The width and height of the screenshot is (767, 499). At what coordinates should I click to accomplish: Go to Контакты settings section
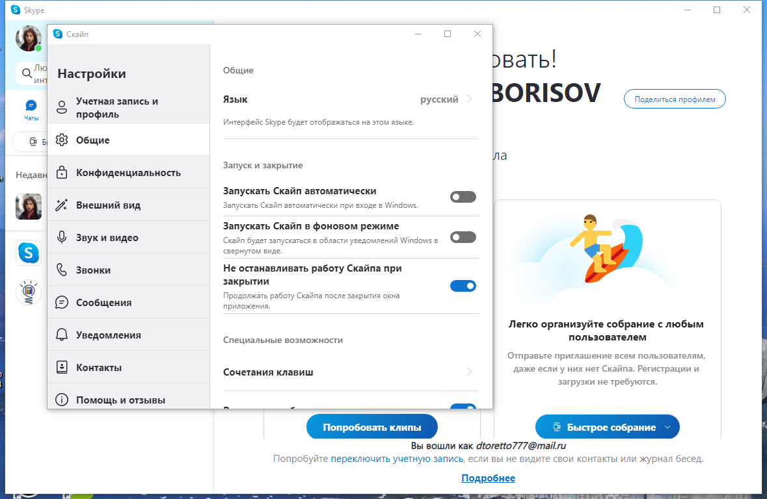tap(129, 368)
